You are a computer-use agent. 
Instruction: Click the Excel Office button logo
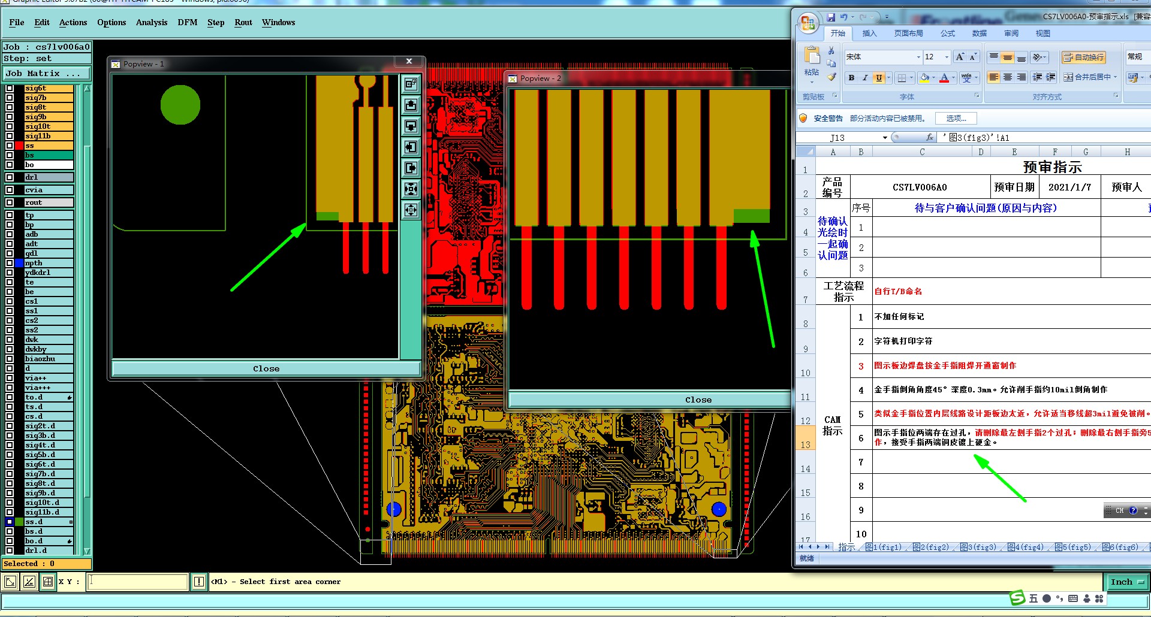(807, 23)
